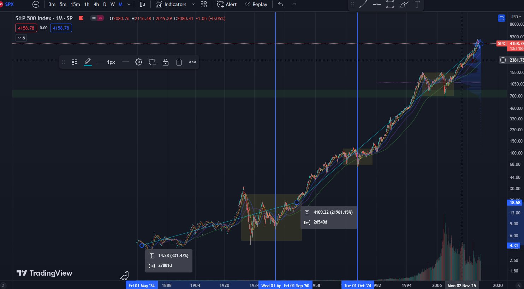Create a new Alert from top toolbar
Screen dimensions: 524x289
coord(227,4)
